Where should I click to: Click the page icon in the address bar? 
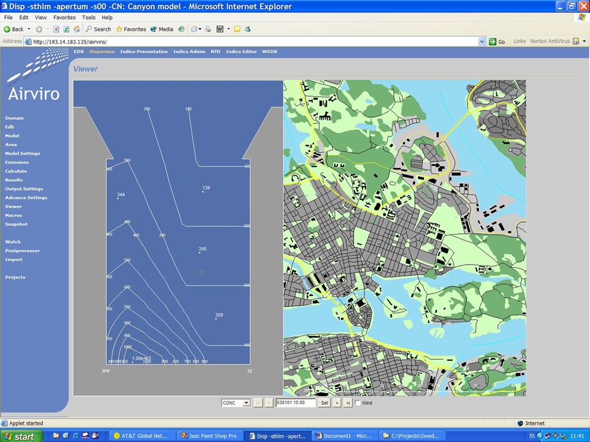point(28,42)
